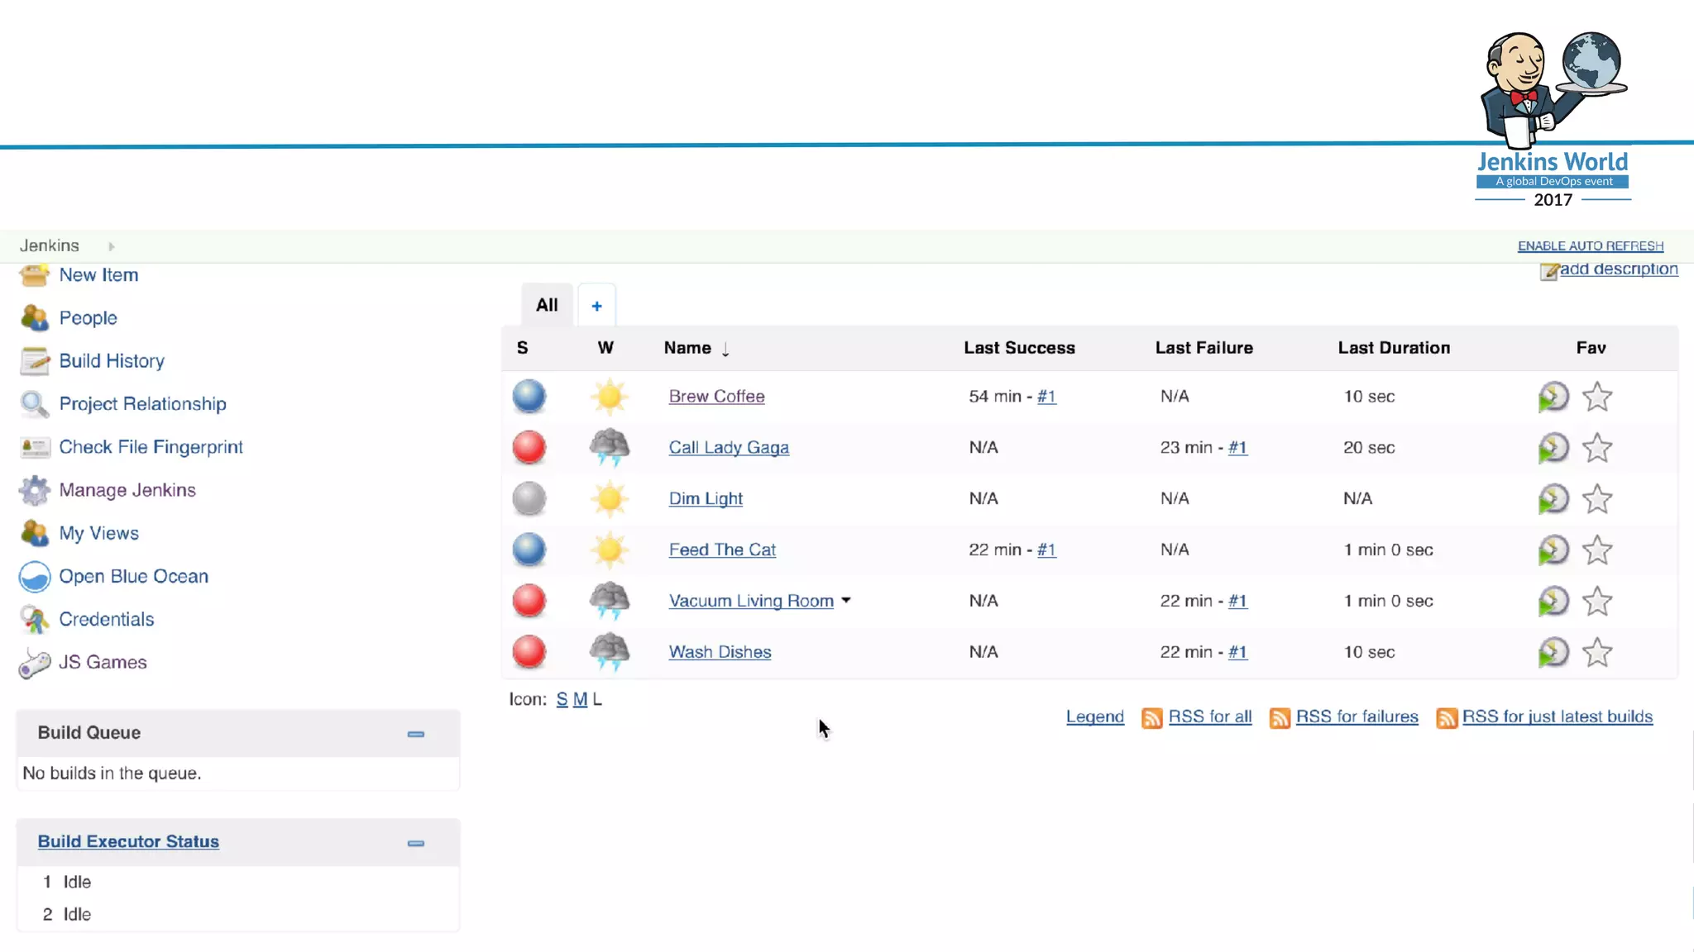Toggle favorite star for Dim Light

click(1597, 499)
